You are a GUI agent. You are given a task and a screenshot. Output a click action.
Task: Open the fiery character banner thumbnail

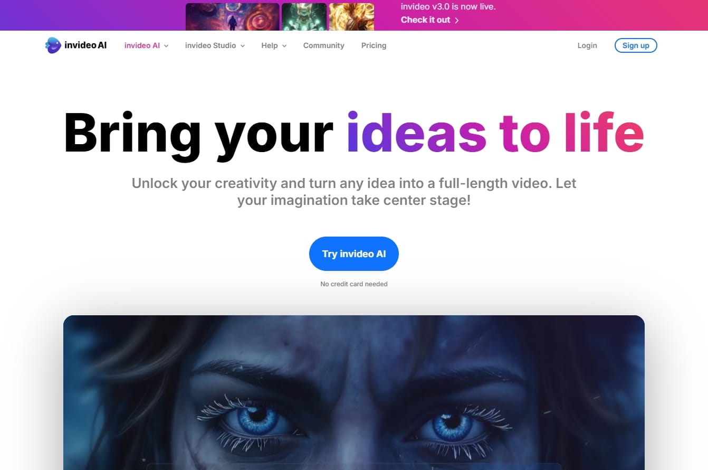(x=351, y=17)
